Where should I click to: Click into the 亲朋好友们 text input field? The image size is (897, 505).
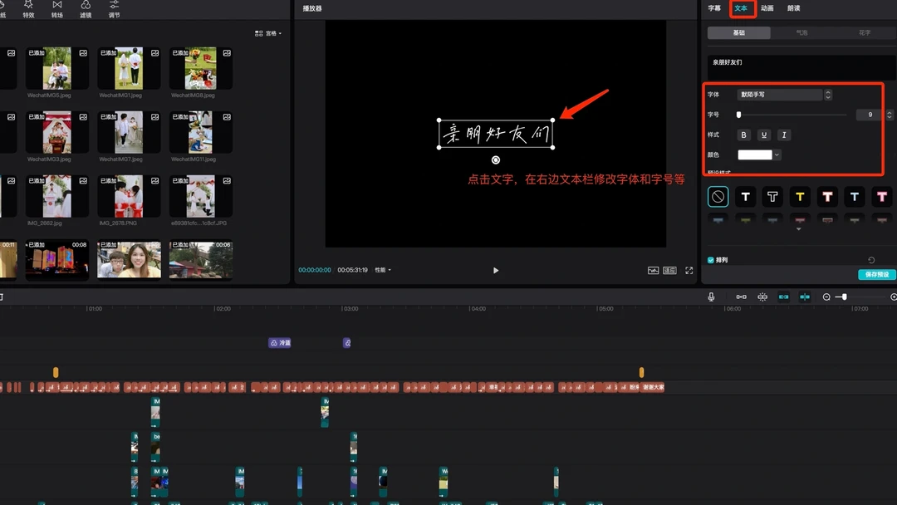(x=801, y=67)
